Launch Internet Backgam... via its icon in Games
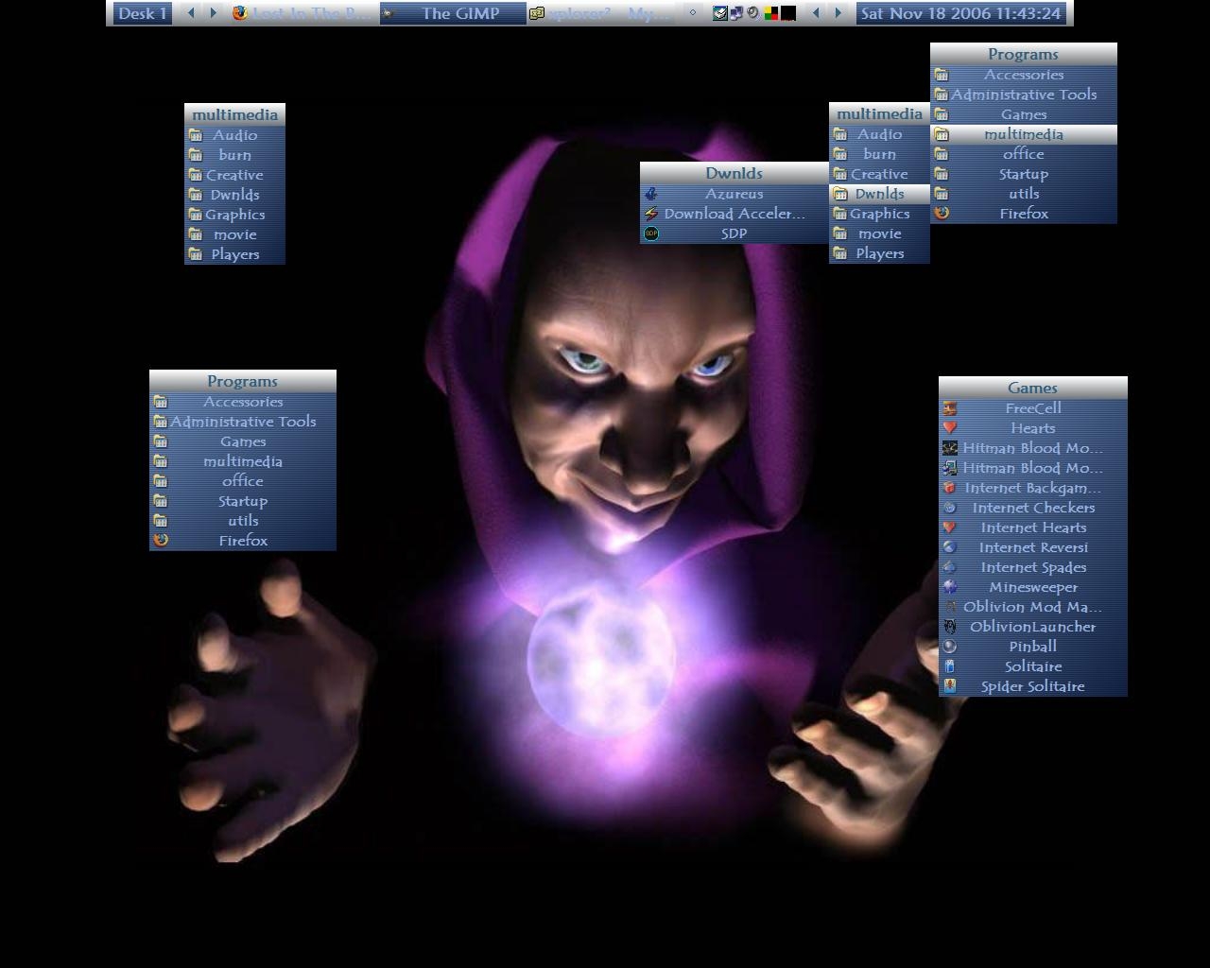This screenshot has width=1210, height=968. (x=950, y=488)
